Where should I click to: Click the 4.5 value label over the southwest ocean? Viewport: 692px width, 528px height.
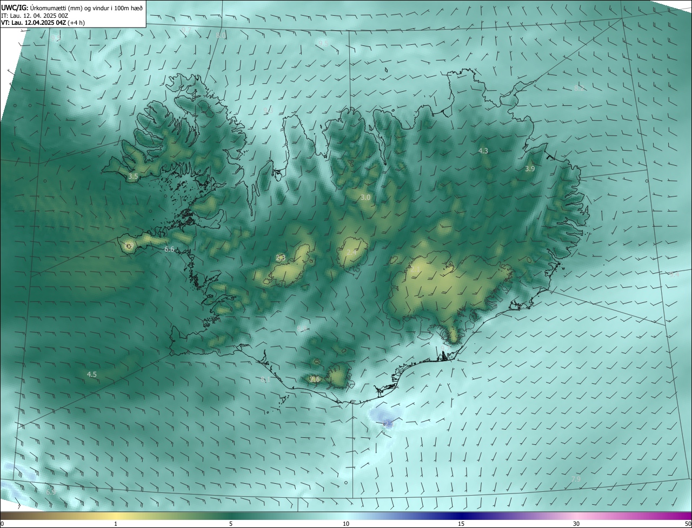coord(92,374)
